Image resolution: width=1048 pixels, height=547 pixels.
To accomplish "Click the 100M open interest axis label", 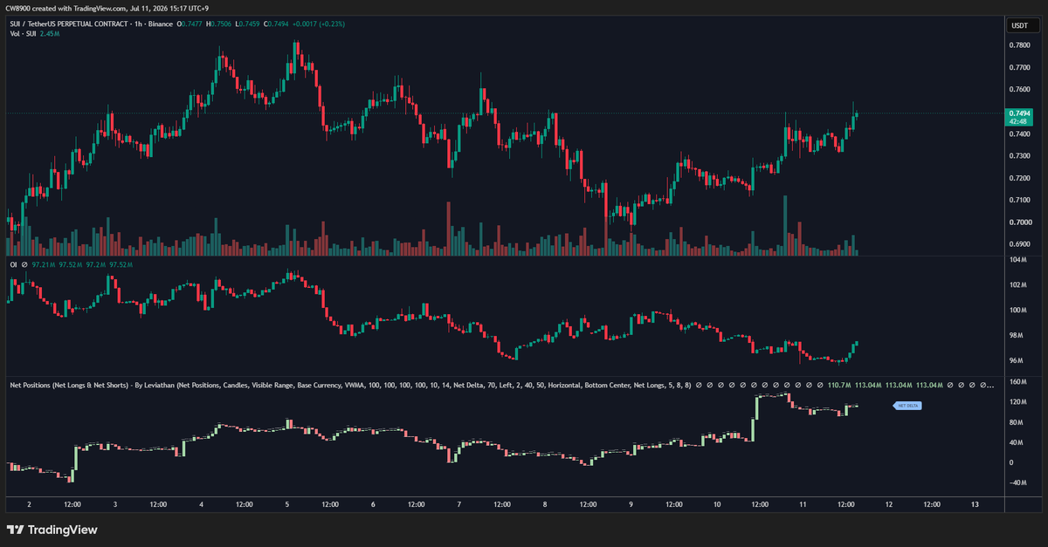I will (x=1017, y=311).
